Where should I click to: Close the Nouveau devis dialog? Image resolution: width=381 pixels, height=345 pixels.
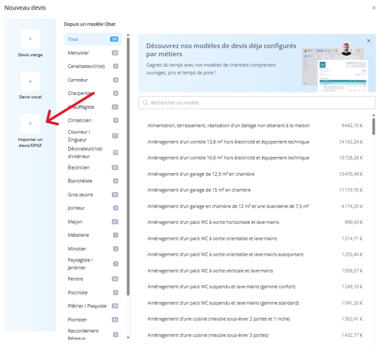[372, 8]
